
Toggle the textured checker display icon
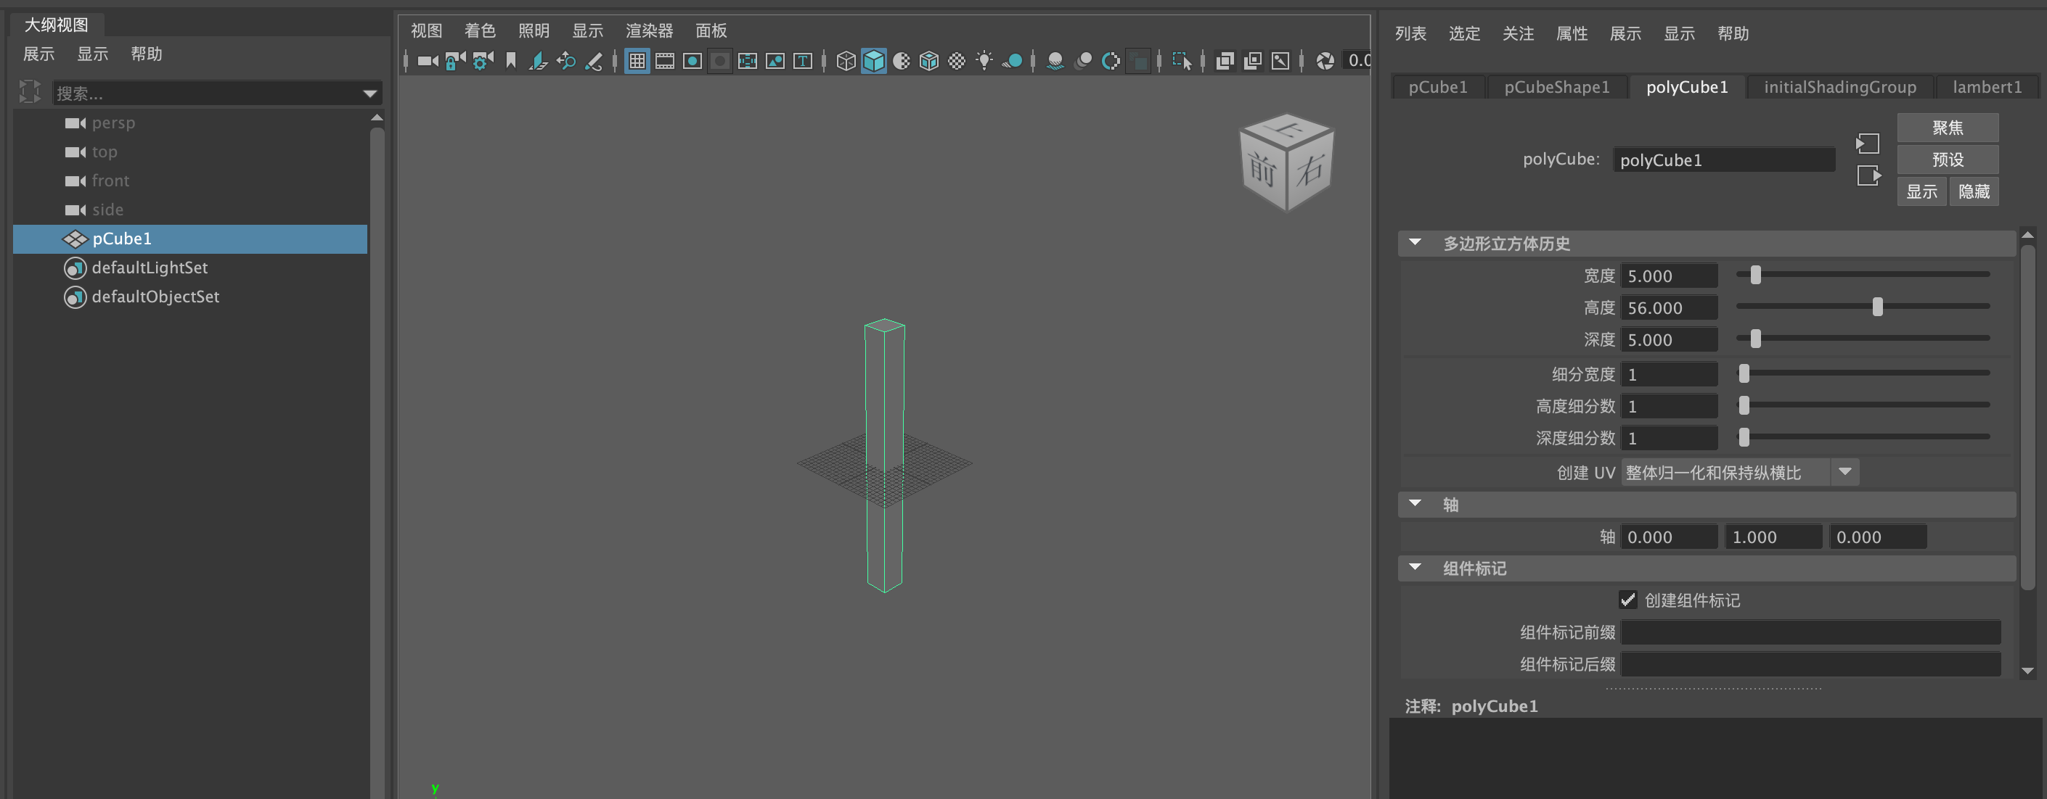(x=957, y=61)
